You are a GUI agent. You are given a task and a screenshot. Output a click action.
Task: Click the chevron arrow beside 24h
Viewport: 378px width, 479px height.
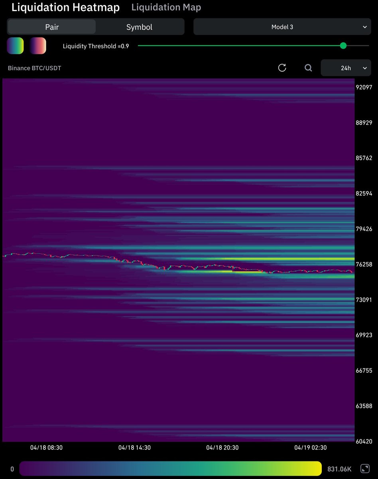click(x=364, y=68)
